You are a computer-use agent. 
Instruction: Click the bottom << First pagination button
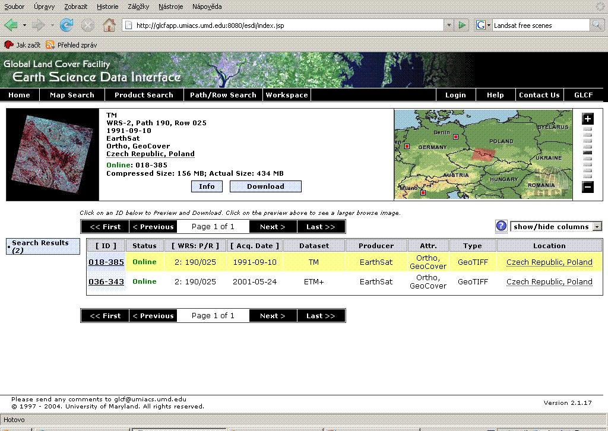[105, 315]
